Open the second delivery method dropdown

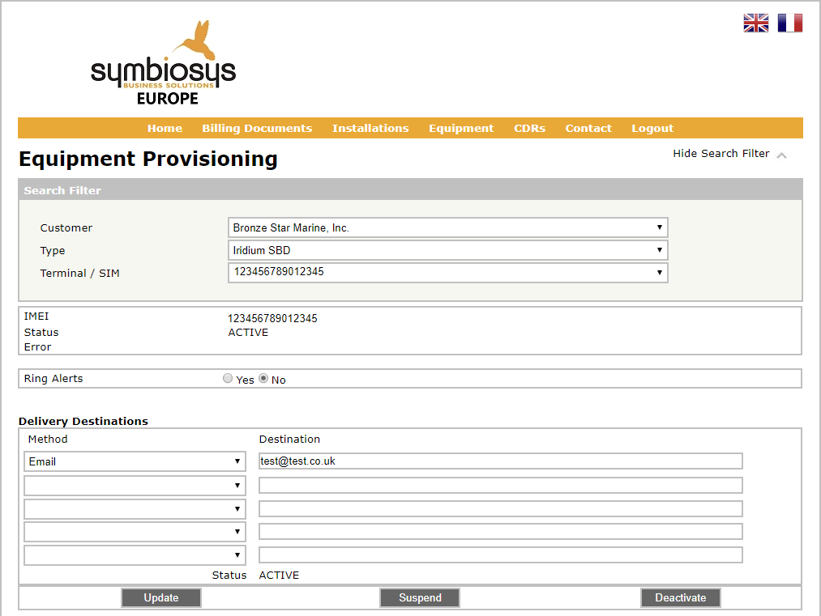135,486
